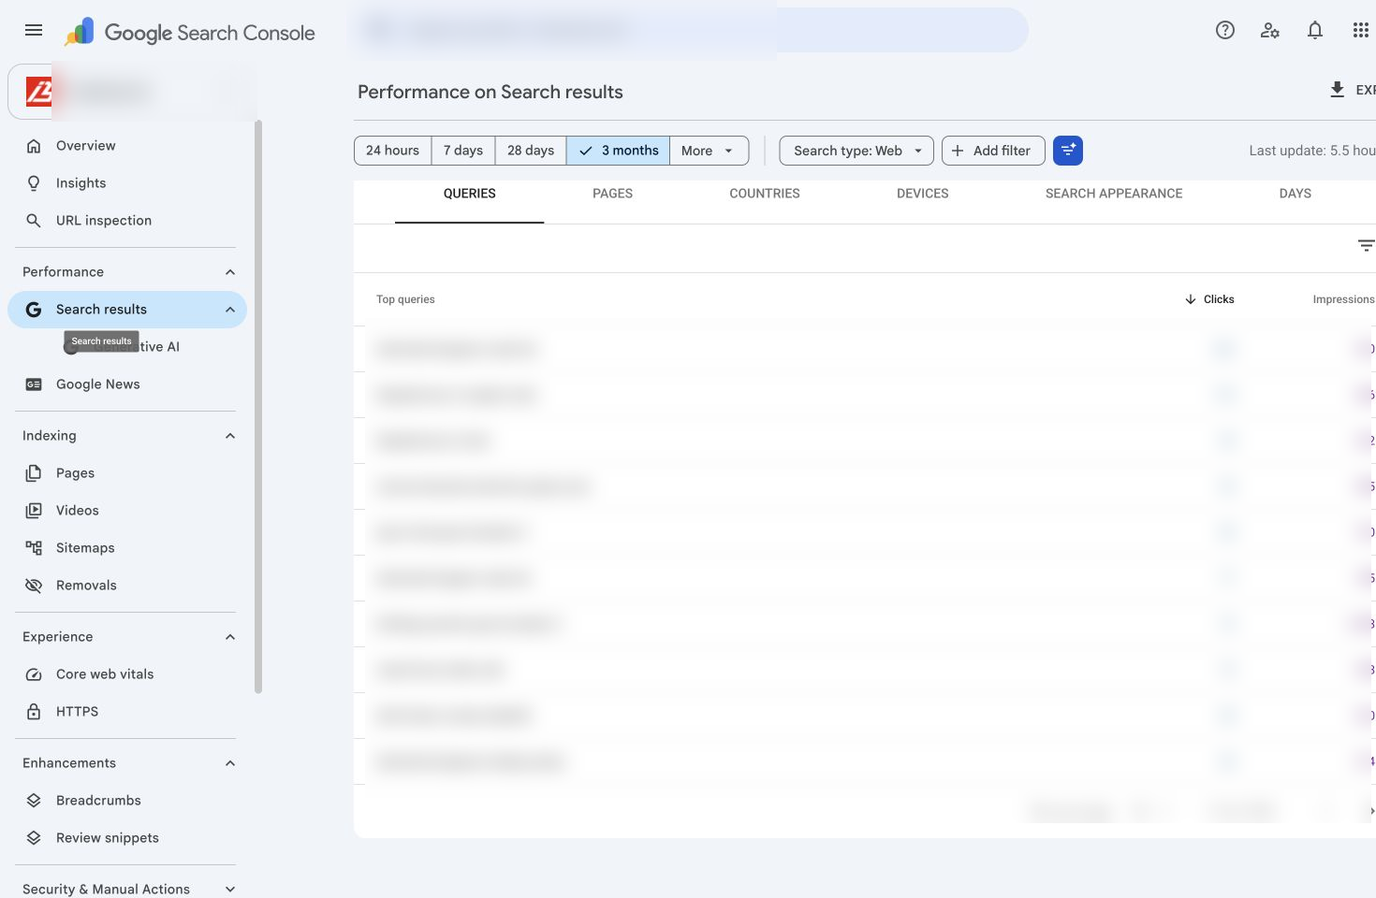The width and height of the screenshot is (1376, 898).
Task: Click the export download icon
Action: coord(1337,90)
